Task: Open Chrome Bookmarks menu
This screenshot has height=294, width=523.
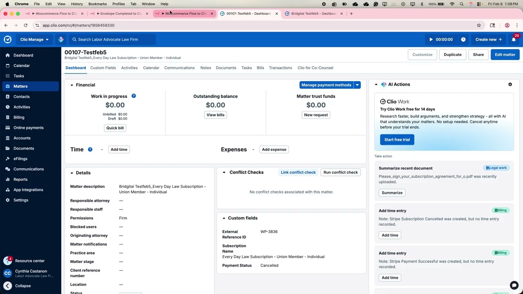Action: [98, 4]
